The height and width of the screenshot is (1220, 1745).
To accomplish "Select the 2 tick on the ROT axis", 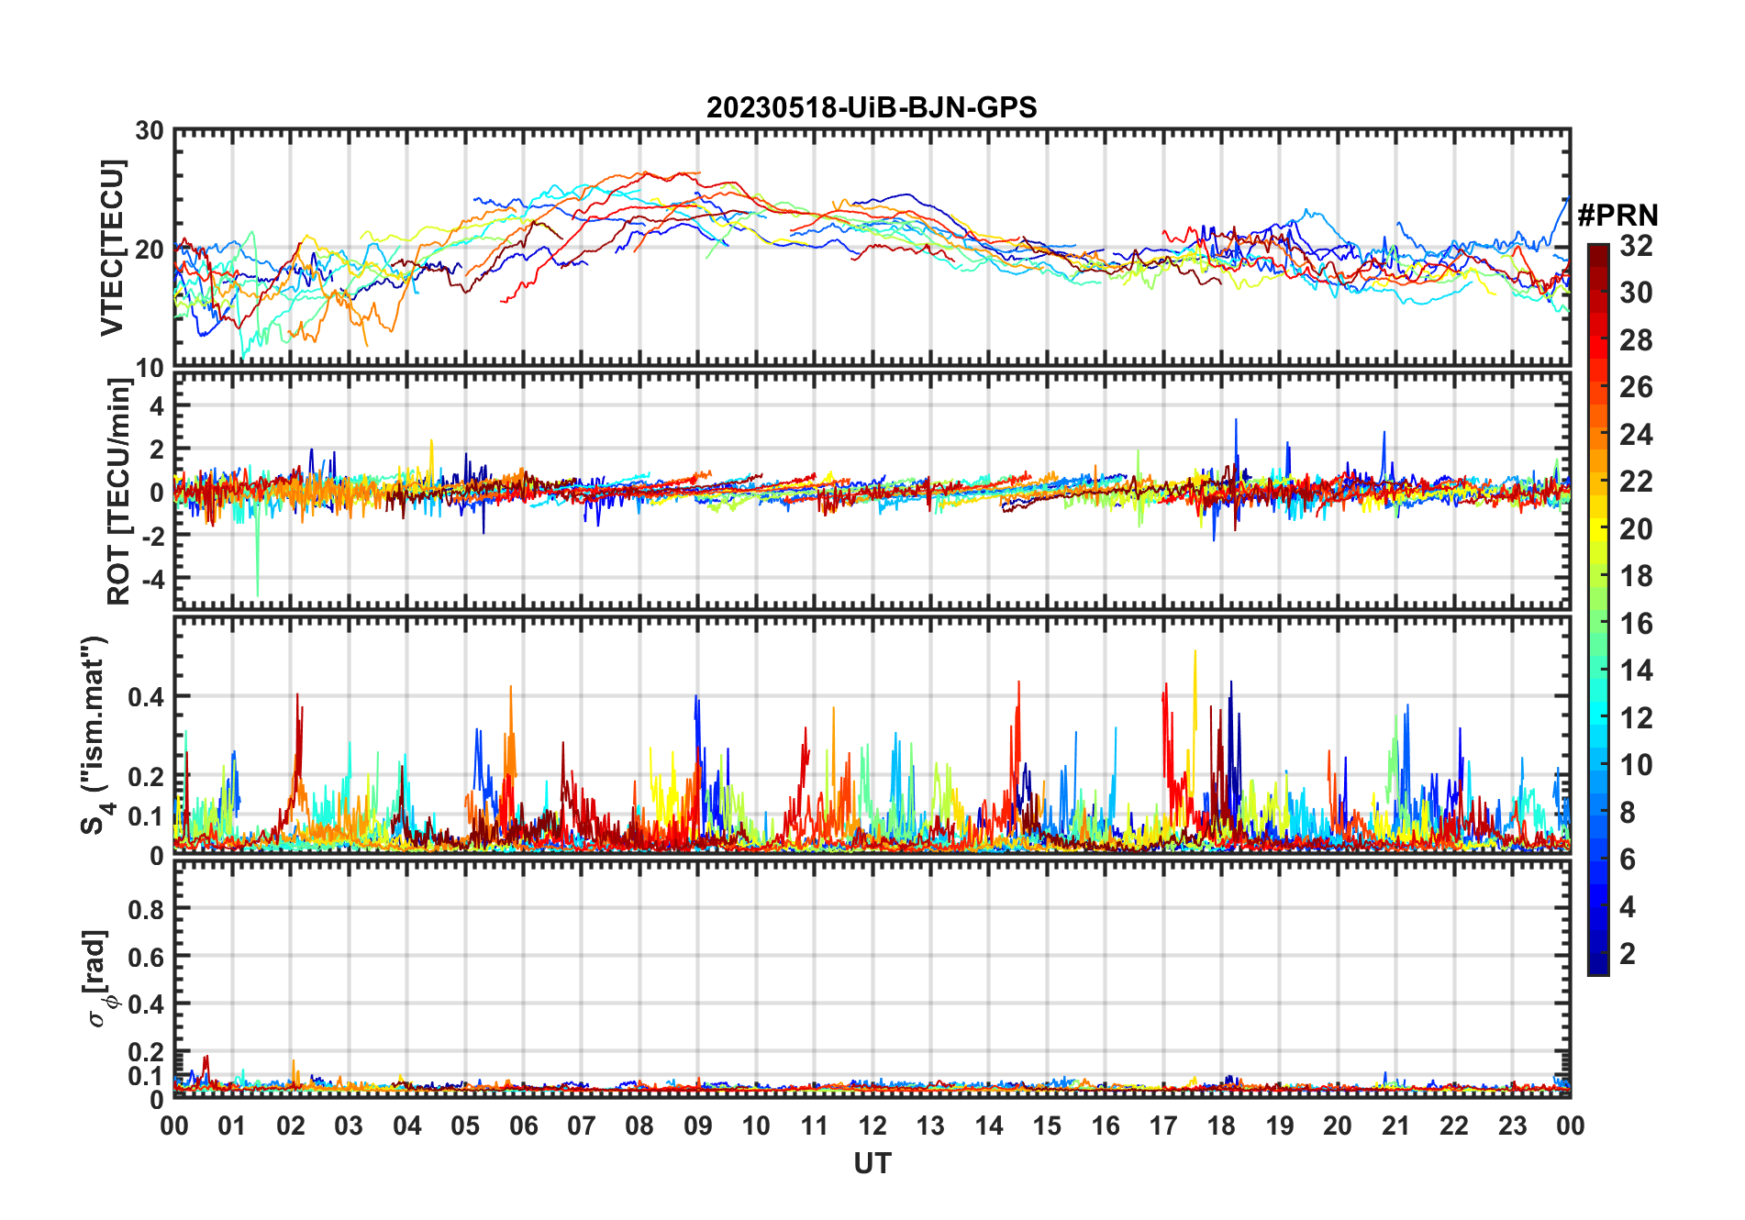I will (x=157, y=449).
